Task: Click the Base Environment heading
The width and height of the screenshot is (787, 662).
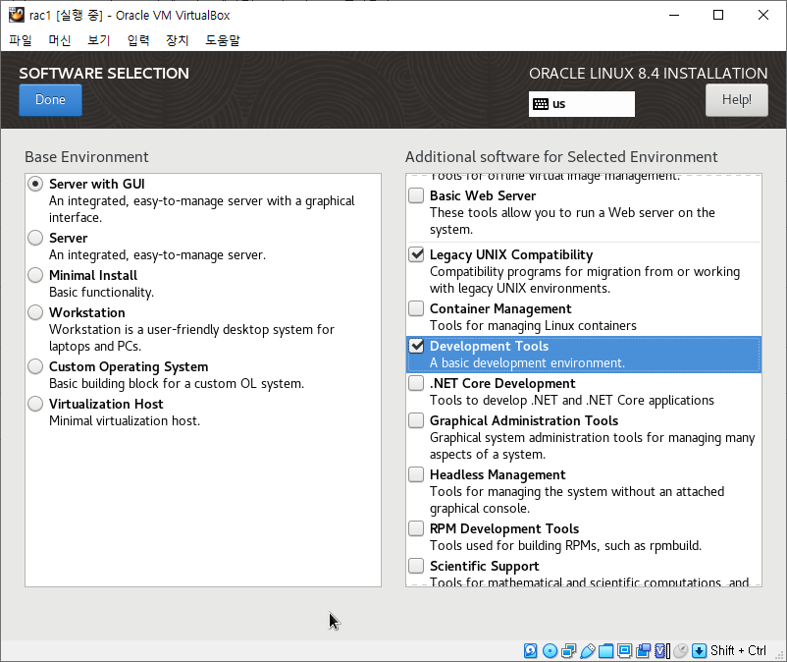Action: coord(86,157)
